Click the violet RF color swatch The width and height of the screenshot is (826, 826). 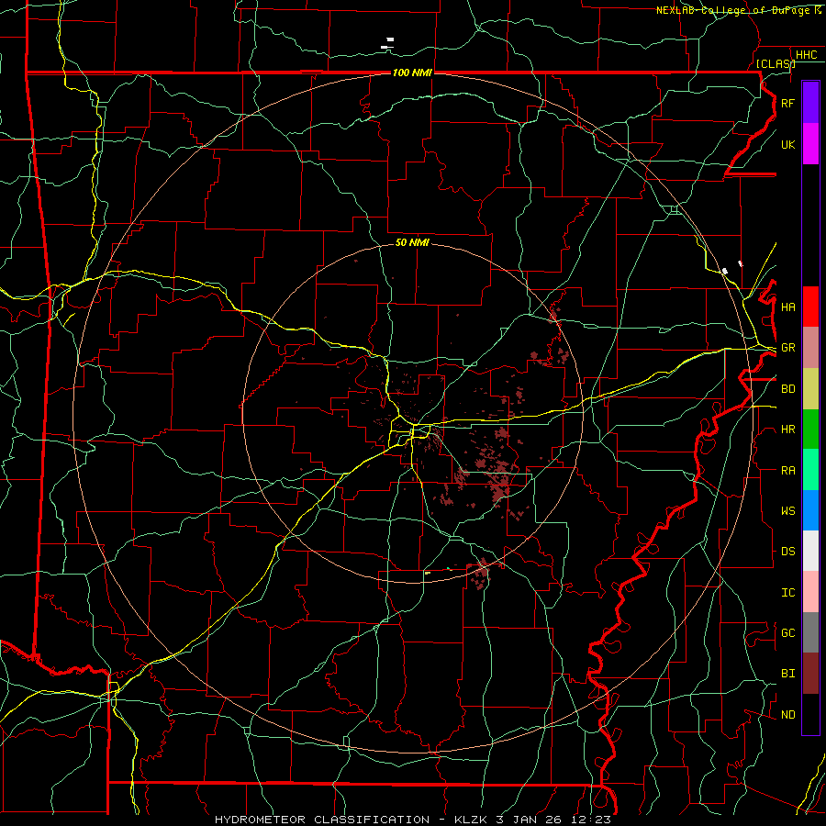(x=810, y=103)
